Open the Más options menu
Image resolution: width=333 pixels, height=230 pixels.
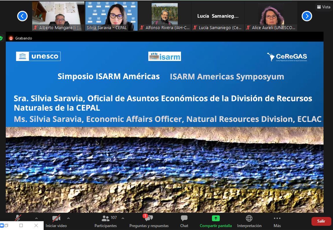tap(277, 221)
